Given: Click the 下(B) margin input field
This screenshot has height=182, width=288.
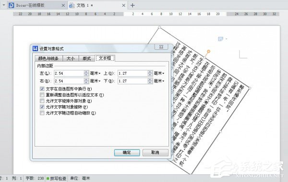Looking at the screenshot, I should point(132,81).
